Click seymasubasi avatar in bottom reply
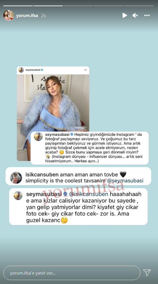 click(x=18, y=196)
